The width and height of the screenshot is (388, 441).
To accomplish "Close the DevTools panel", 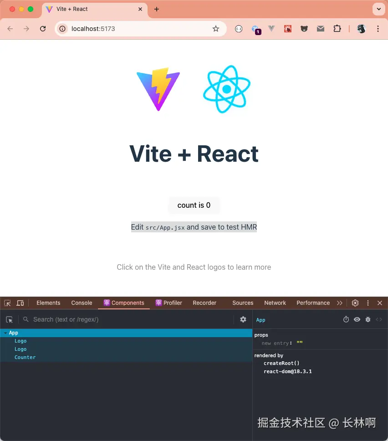I will 379,303.
